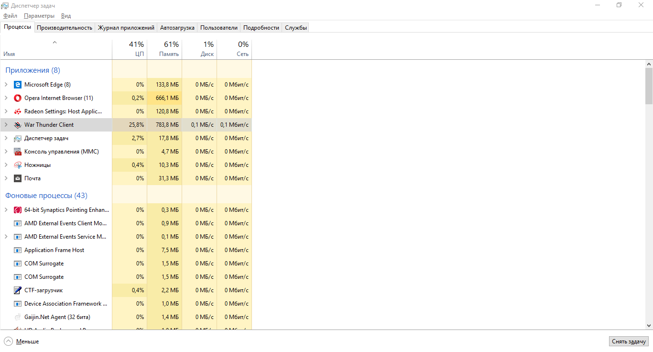Screen dimensions: 653x352
Task: Click Application Frame Host memory 7,5 МБ
Action: (x=170, y=250)
